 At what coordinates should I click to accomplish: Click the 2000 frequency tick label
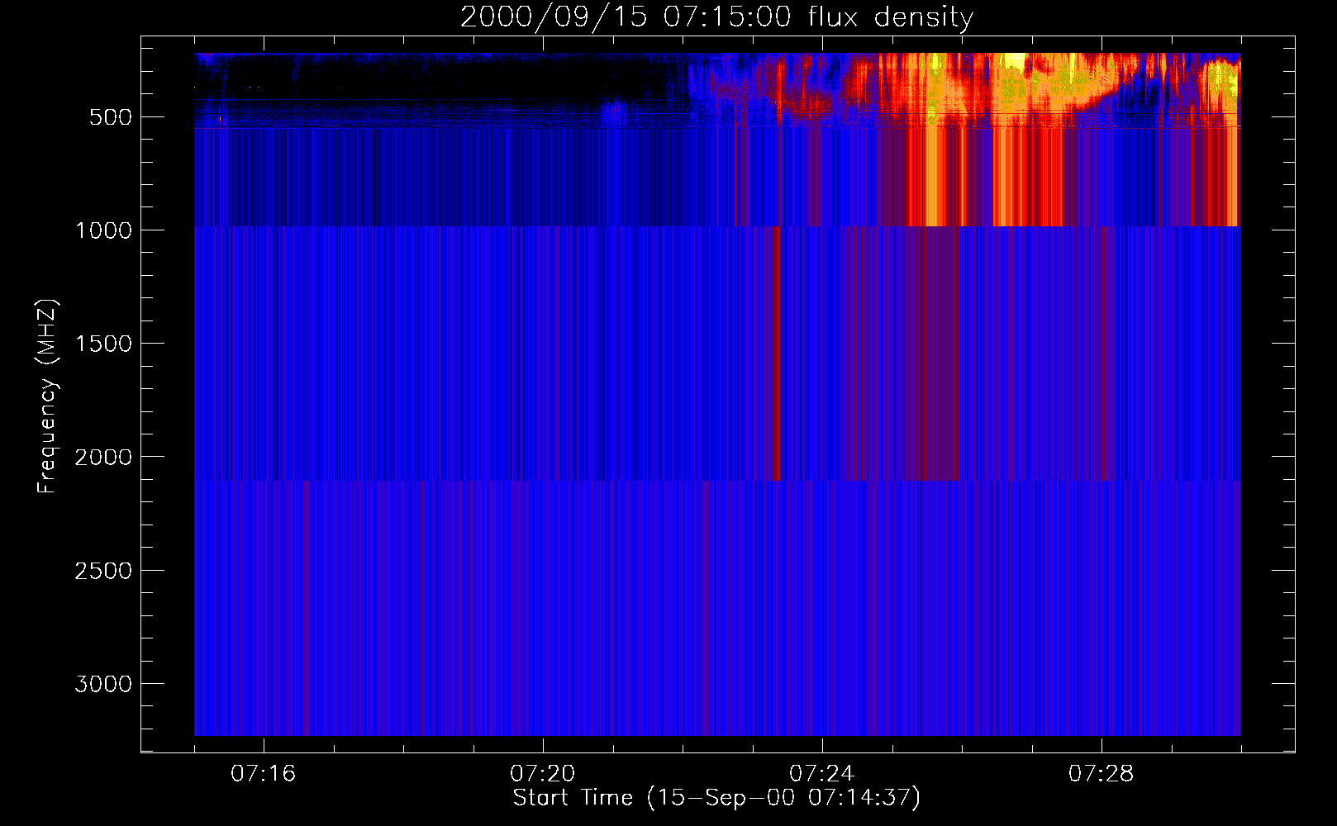103,457
